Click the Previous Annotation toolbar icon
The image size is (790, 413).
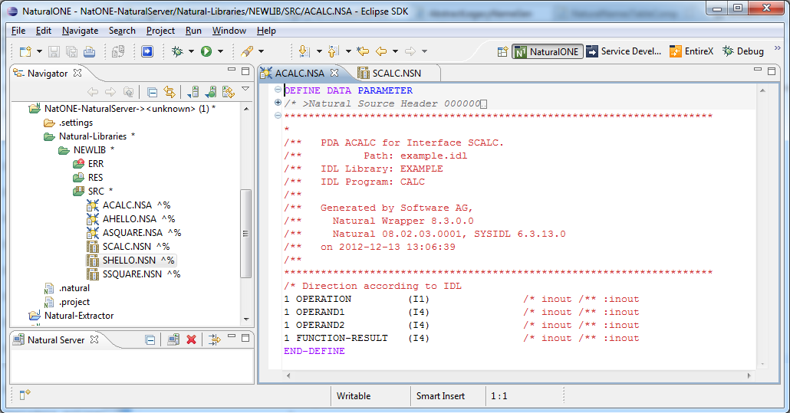[x=333, y=51]
